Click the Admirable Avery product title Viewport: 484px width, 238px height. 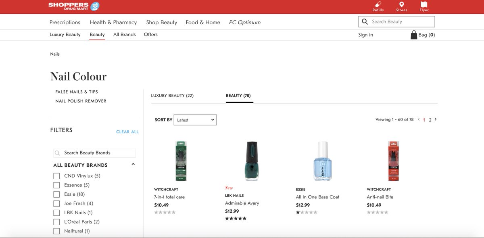click(242, 203)
